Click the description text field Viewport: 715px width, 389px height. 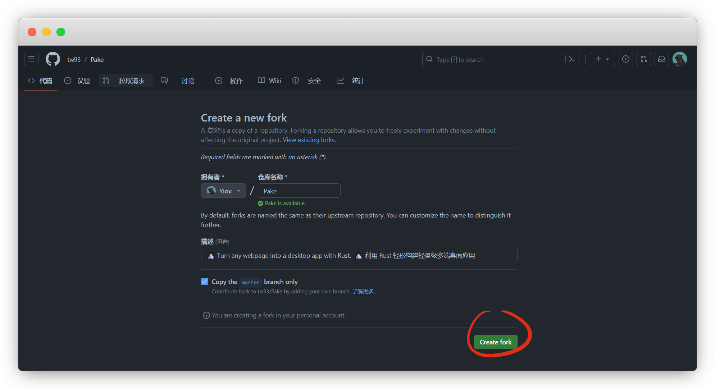tap(359, 255)
